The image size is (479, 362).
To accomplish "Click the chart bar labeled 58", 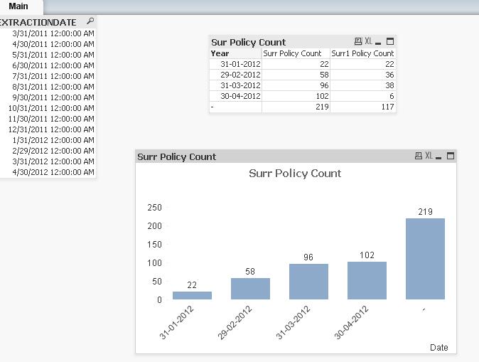I will 250,289.
